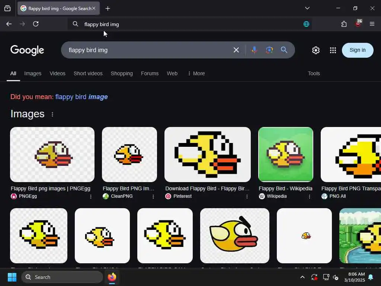Open the Firefox hamburger menu
This screenshot has width=381, height=286.
[372, 24]
